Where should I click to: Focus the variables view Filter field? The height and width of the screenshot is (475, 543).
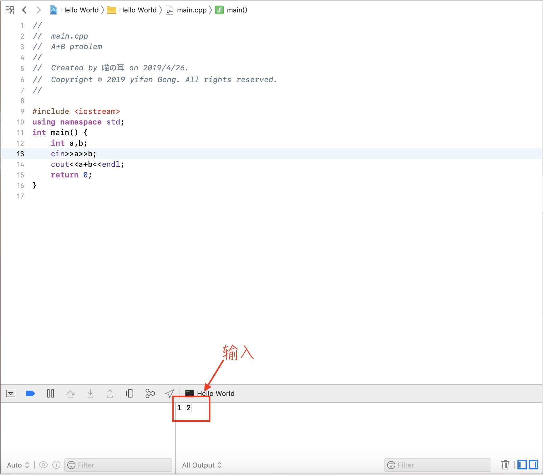pyautogui.click(x=118, y=465)
